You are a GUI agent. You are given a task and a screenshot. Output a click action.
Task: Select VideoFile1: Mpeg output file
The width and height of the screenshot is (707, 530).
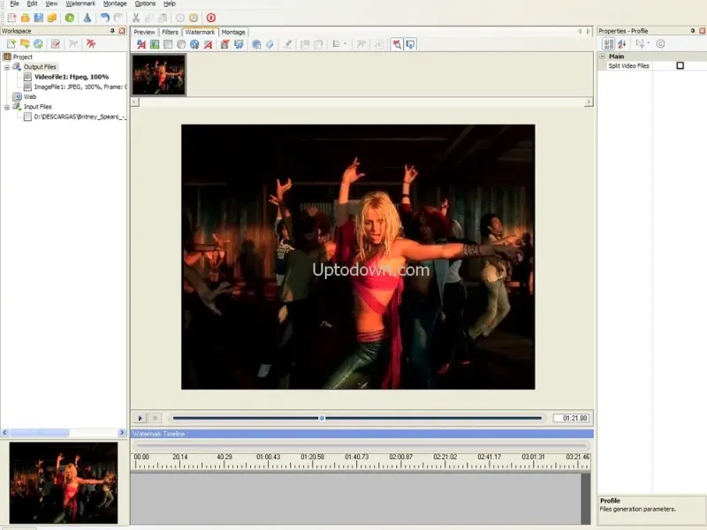[71, 77]
